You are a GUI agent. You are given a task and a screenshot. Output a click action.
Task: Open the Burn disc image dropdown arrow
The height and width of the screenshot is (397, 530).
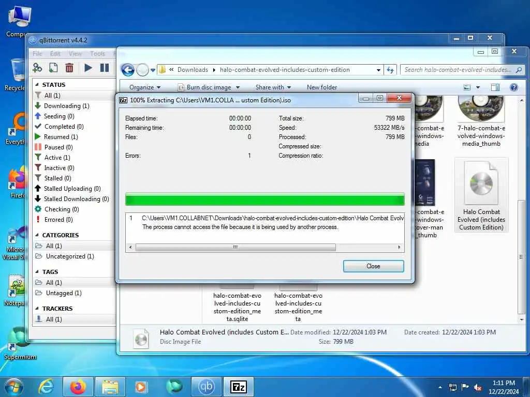(x=238, y=87)
